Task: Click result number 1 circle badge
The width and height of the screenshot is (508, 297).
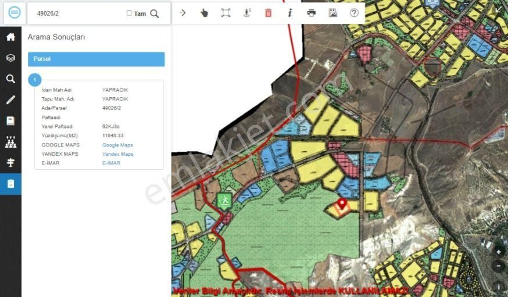Action: point(35,80)
